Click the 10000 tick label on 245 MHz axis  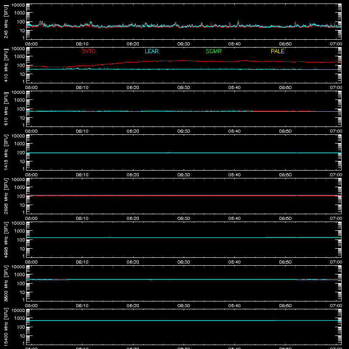18,5
